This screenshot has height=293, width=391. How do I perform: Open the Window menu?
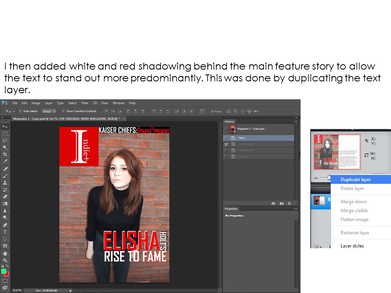[119, 103]
